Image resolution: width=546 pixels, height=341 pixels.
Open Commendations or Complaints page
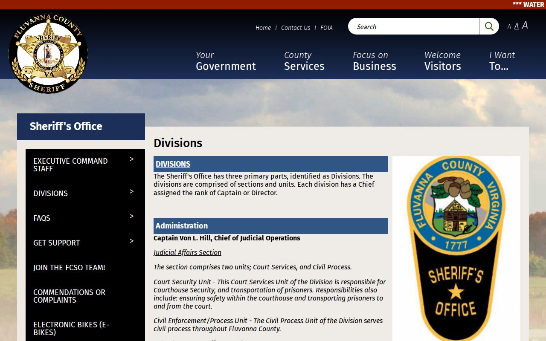point(69,296)
